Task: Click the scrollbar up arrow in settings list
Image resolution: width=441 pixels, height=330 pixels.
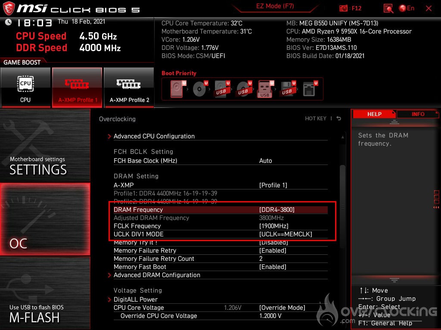Action: (342, 137)
